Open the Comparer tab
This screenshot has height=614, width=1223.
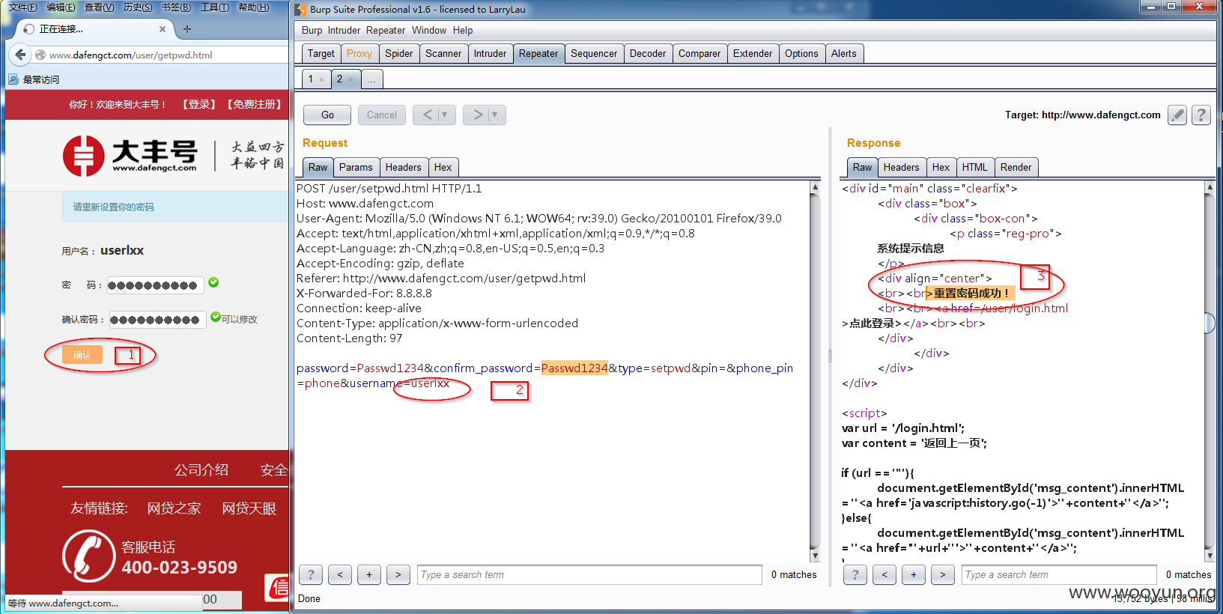click(699, 53)
